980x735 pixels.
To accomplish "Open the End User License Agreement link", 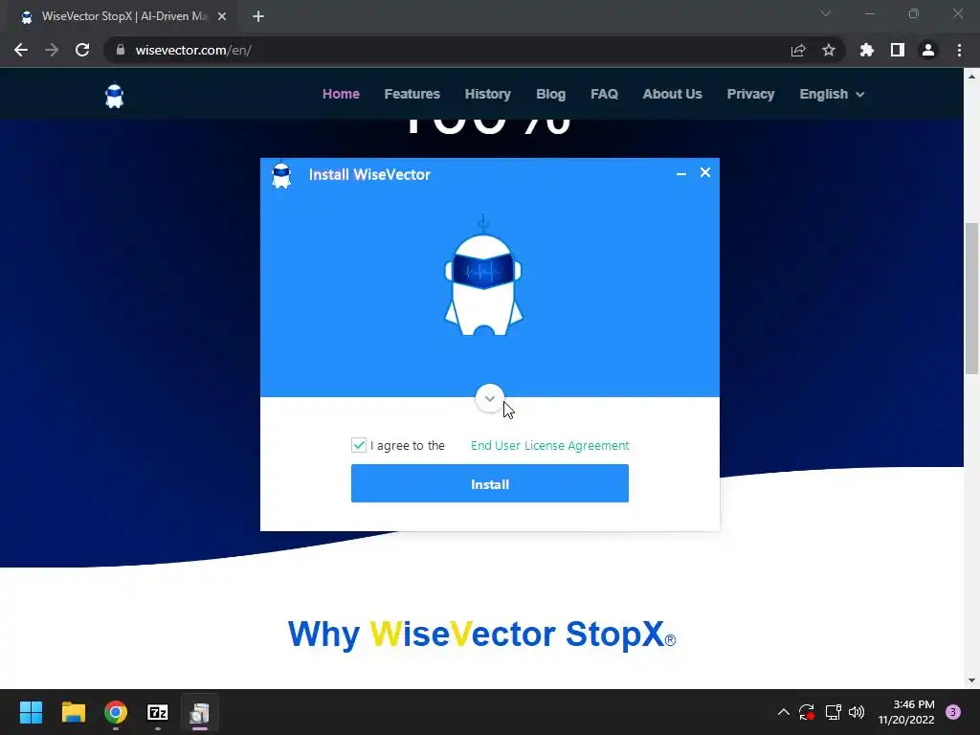I will coord(549,445).
